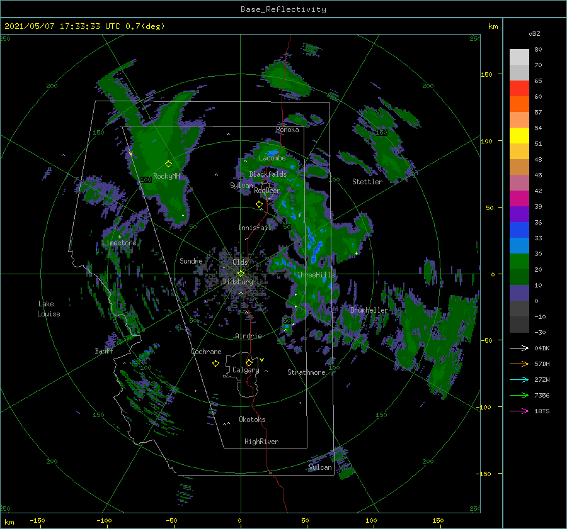This screenshot has height=529, width=567.
Task: Click the yellow radar site marker at Didsbury
Action: click(x=241, y=274)
